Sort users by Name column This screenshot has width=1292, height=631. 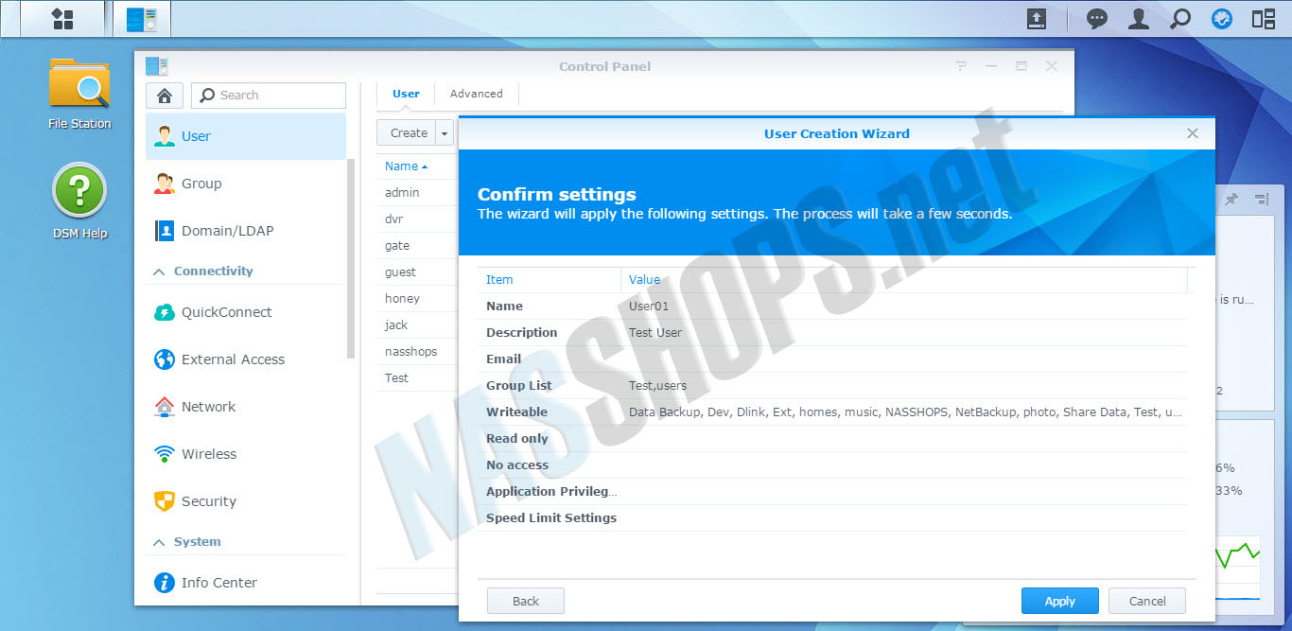(x=406, y=167)
